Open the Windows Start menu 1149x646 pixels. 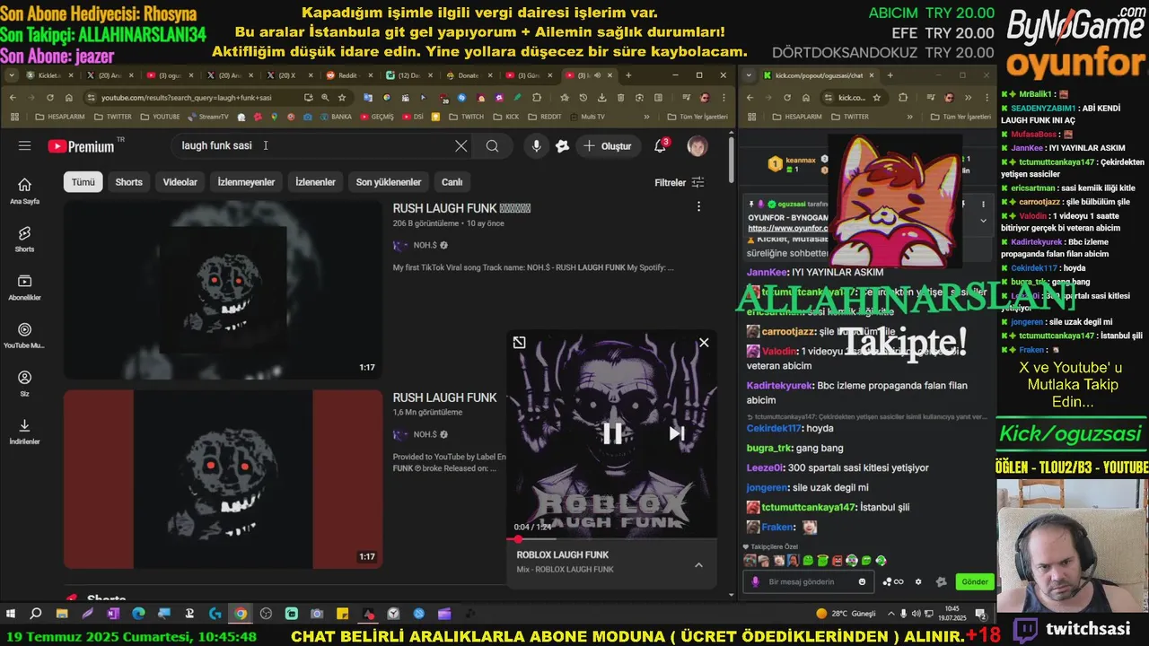tap(11, 614)
